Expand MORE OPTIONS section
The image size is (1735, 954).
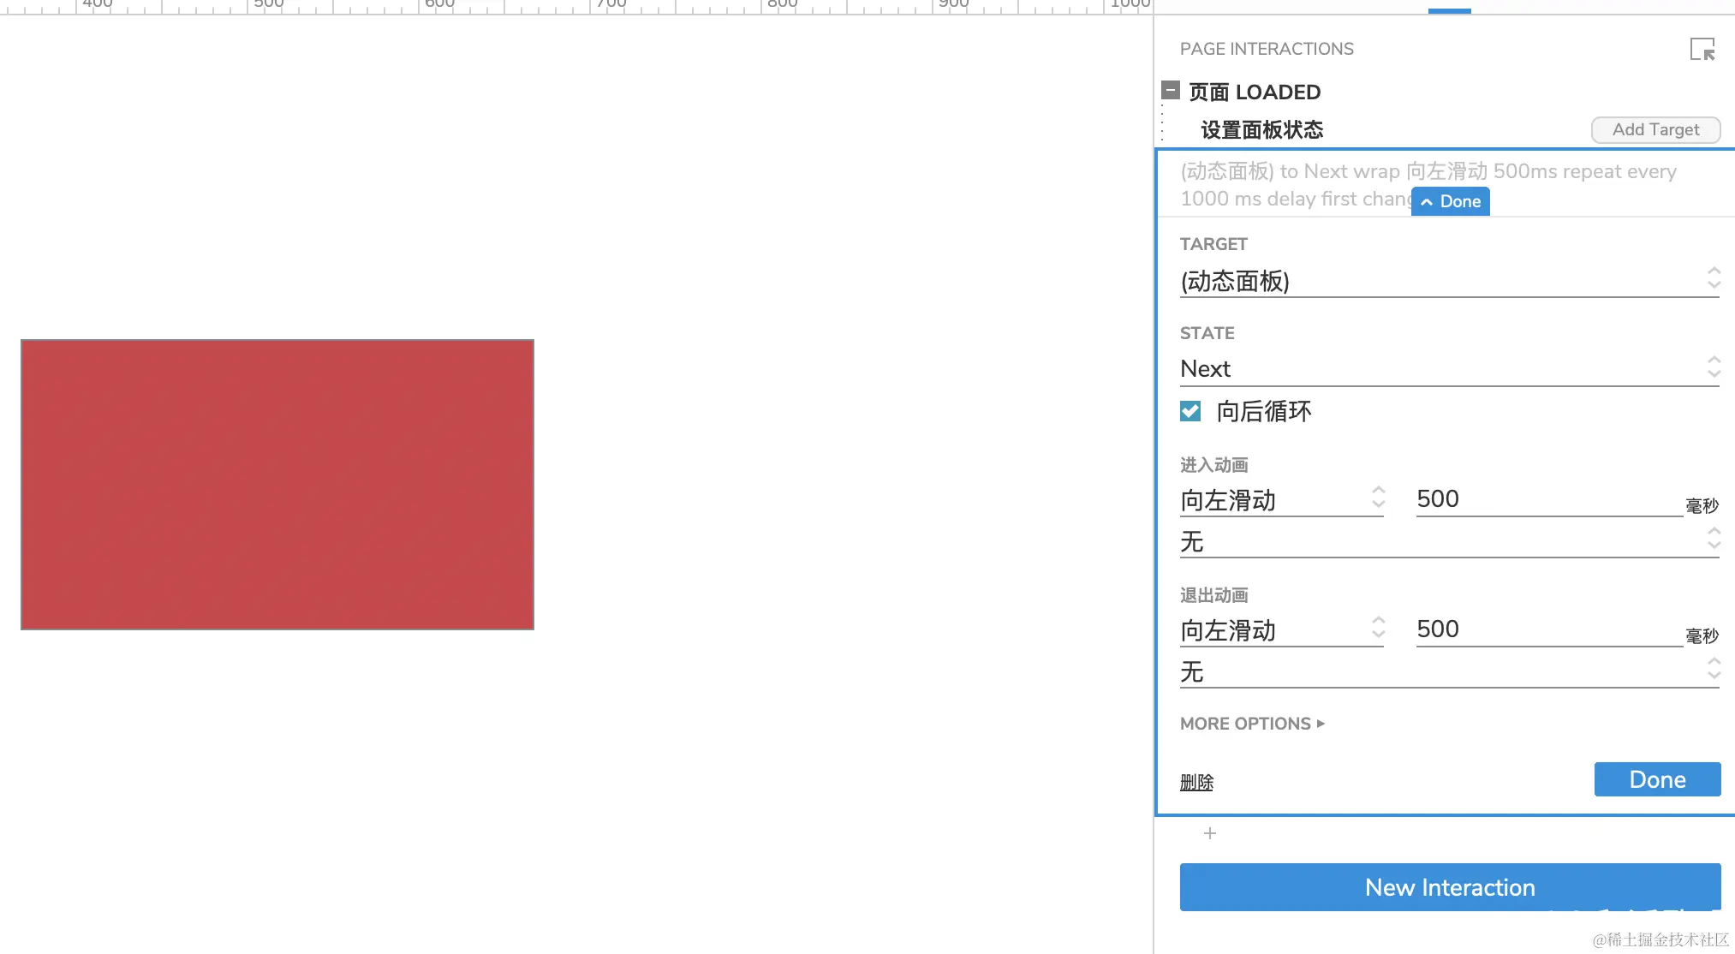coord(1252,724)
